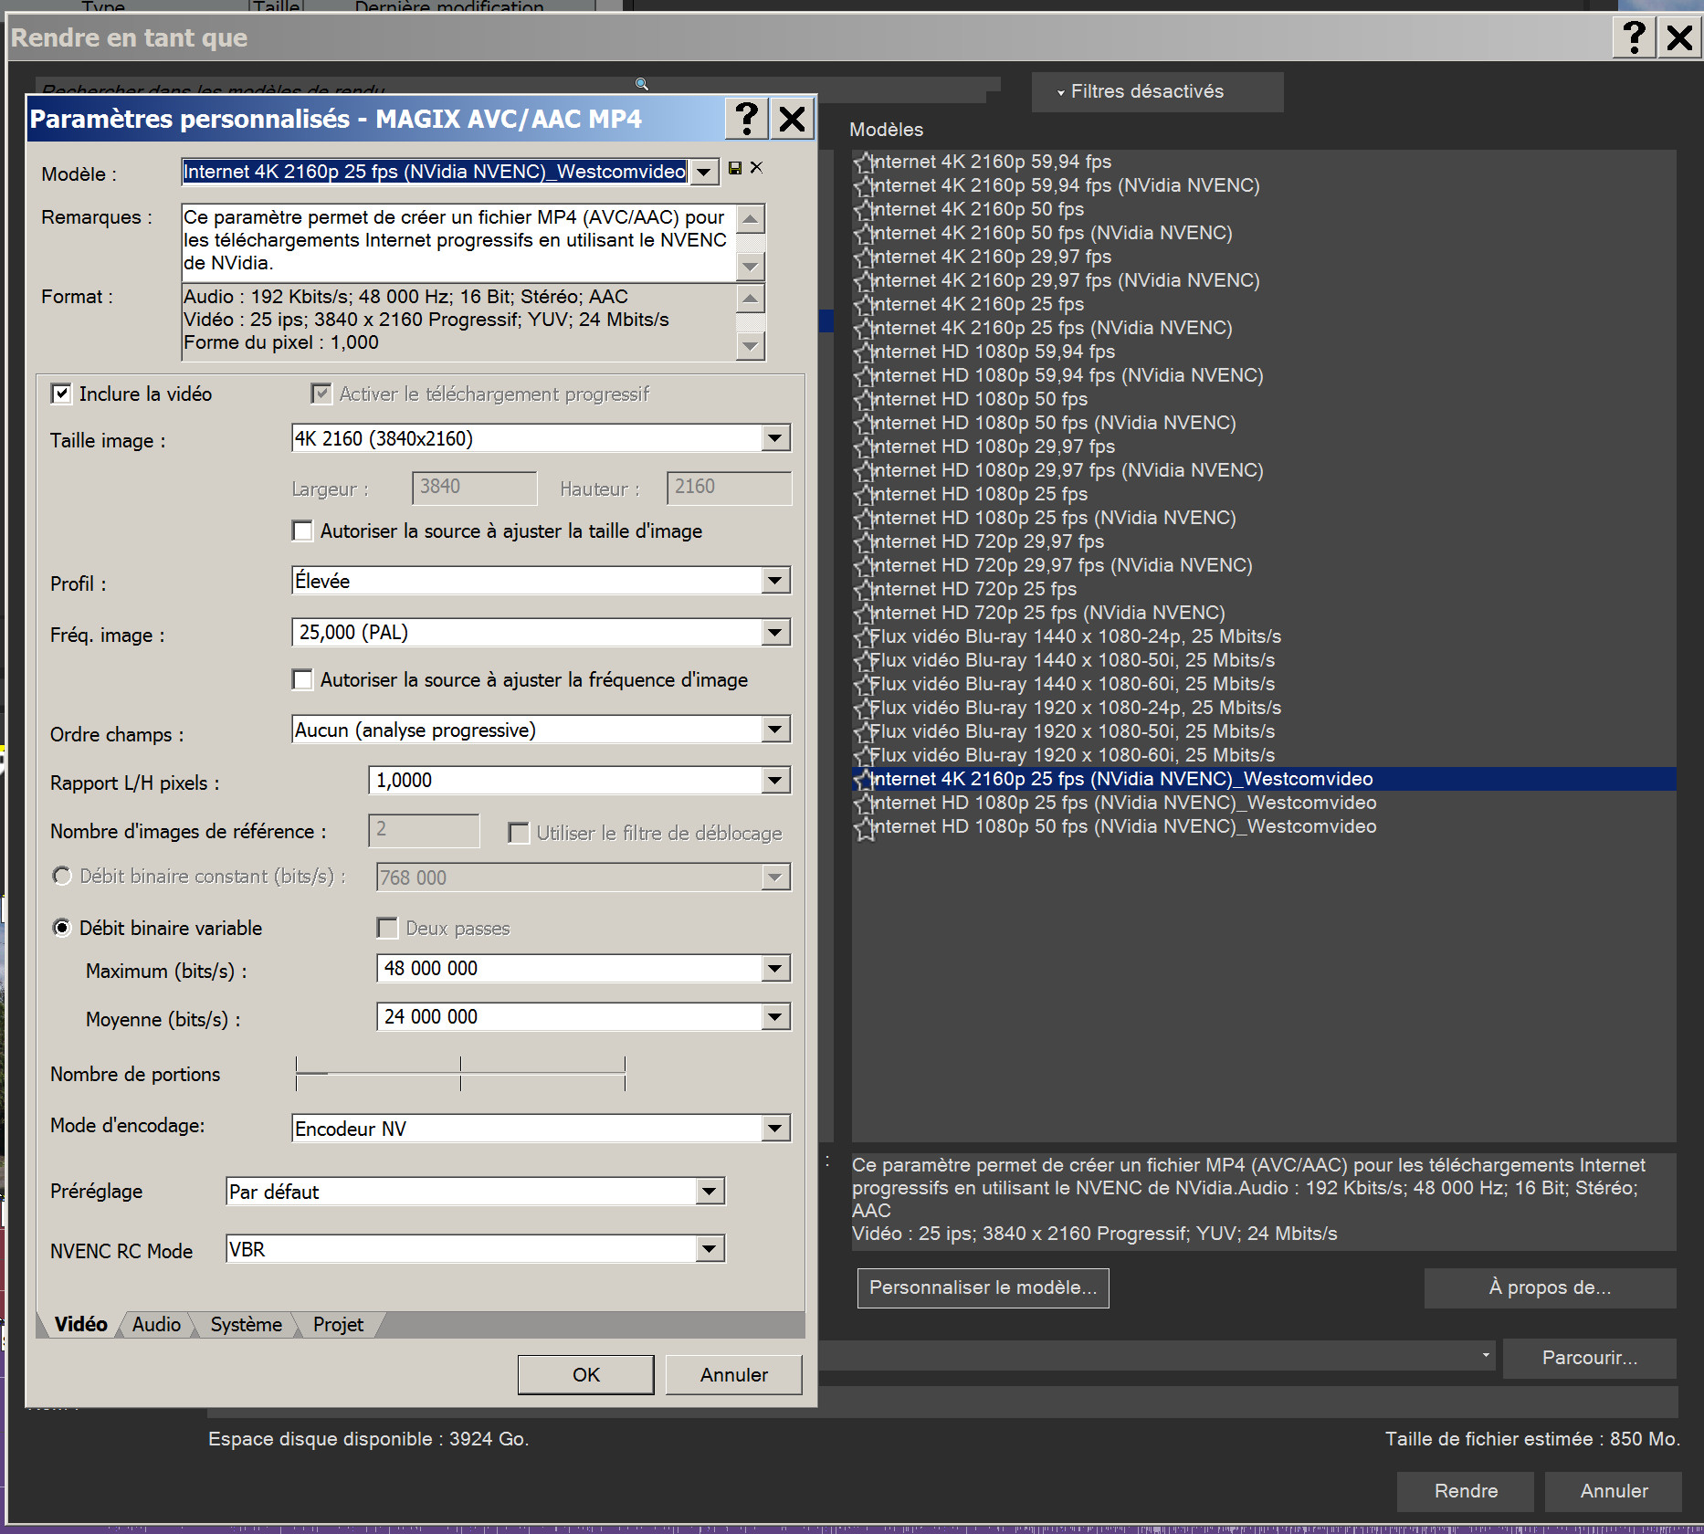
Task: Open the Fréq. image dropdown
Action: tap(775, 632)
